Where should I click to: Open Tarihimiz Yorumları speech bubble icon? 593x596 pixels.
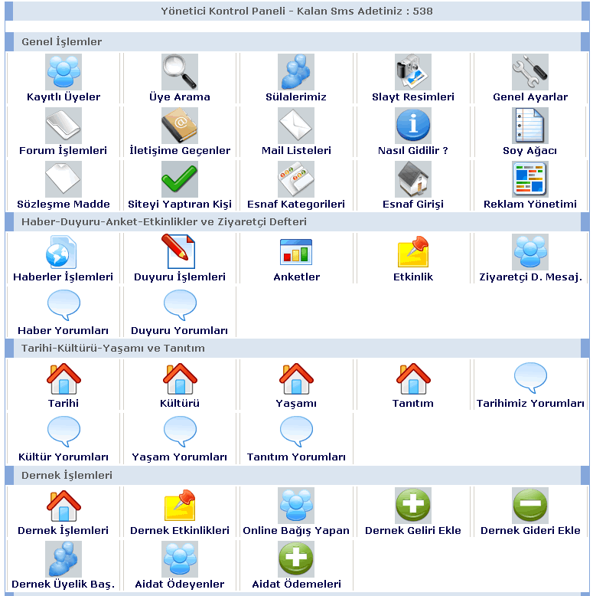tap(530, 378)
